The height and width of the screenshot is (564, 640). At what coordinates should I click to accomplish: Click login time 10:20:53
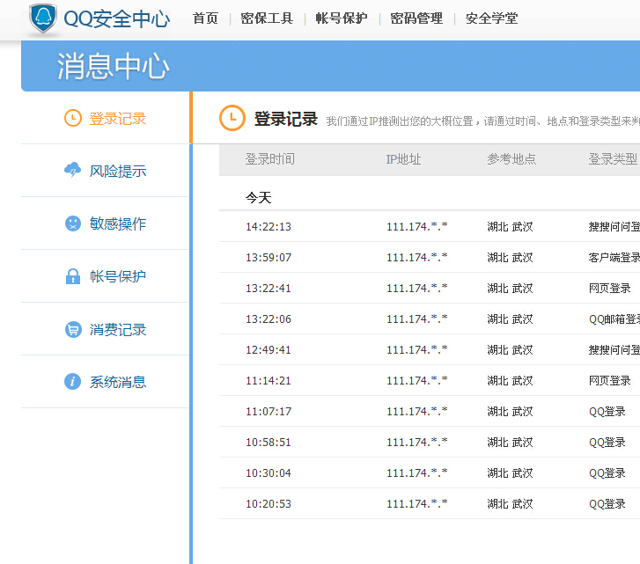click(x=269, y=504)
